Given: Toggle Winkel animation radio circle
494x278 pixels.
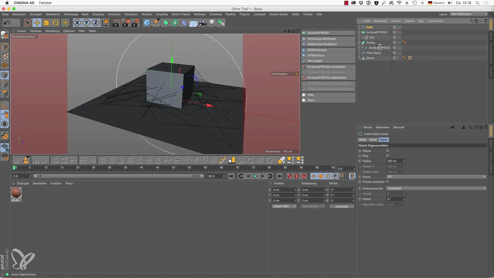Looking at the screenshot, I should [x=360, y=199].
